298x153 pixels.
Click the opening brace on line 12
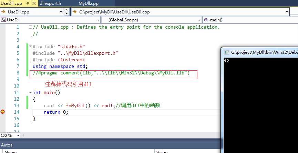tap(34, 99)
